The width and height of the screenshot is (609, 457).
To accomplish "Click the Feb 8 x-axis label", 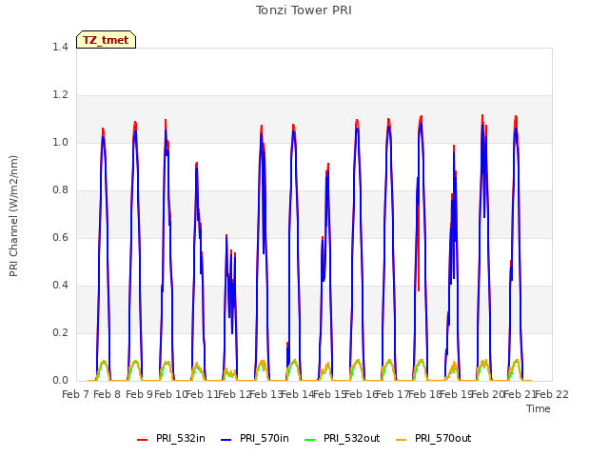I will [108, 395].
